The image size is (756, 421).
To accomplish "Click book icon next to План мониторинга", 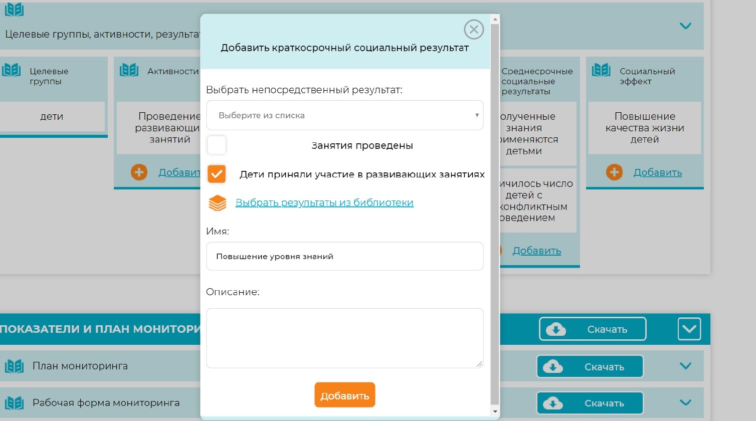I will 14,366.
